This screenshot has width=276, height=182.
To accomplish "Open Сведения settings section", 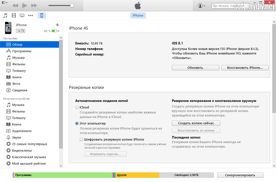I will coord(29,90).
